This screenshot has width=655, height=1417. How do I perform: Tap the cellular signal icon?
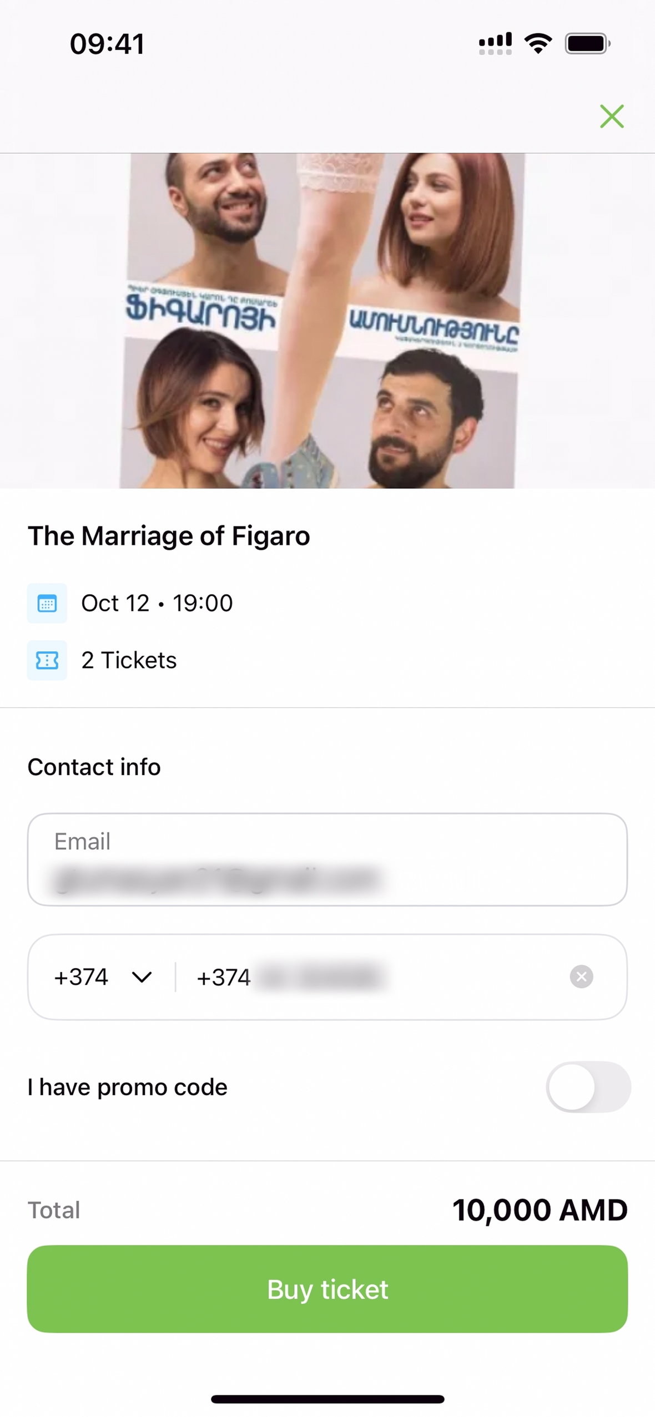coord(495,43)
